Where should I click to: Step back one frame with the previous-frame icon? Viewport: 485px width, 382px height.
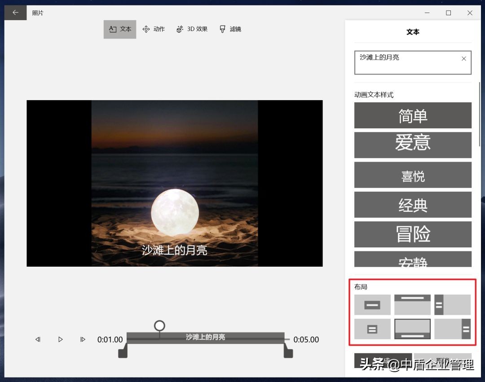point(38,339)
